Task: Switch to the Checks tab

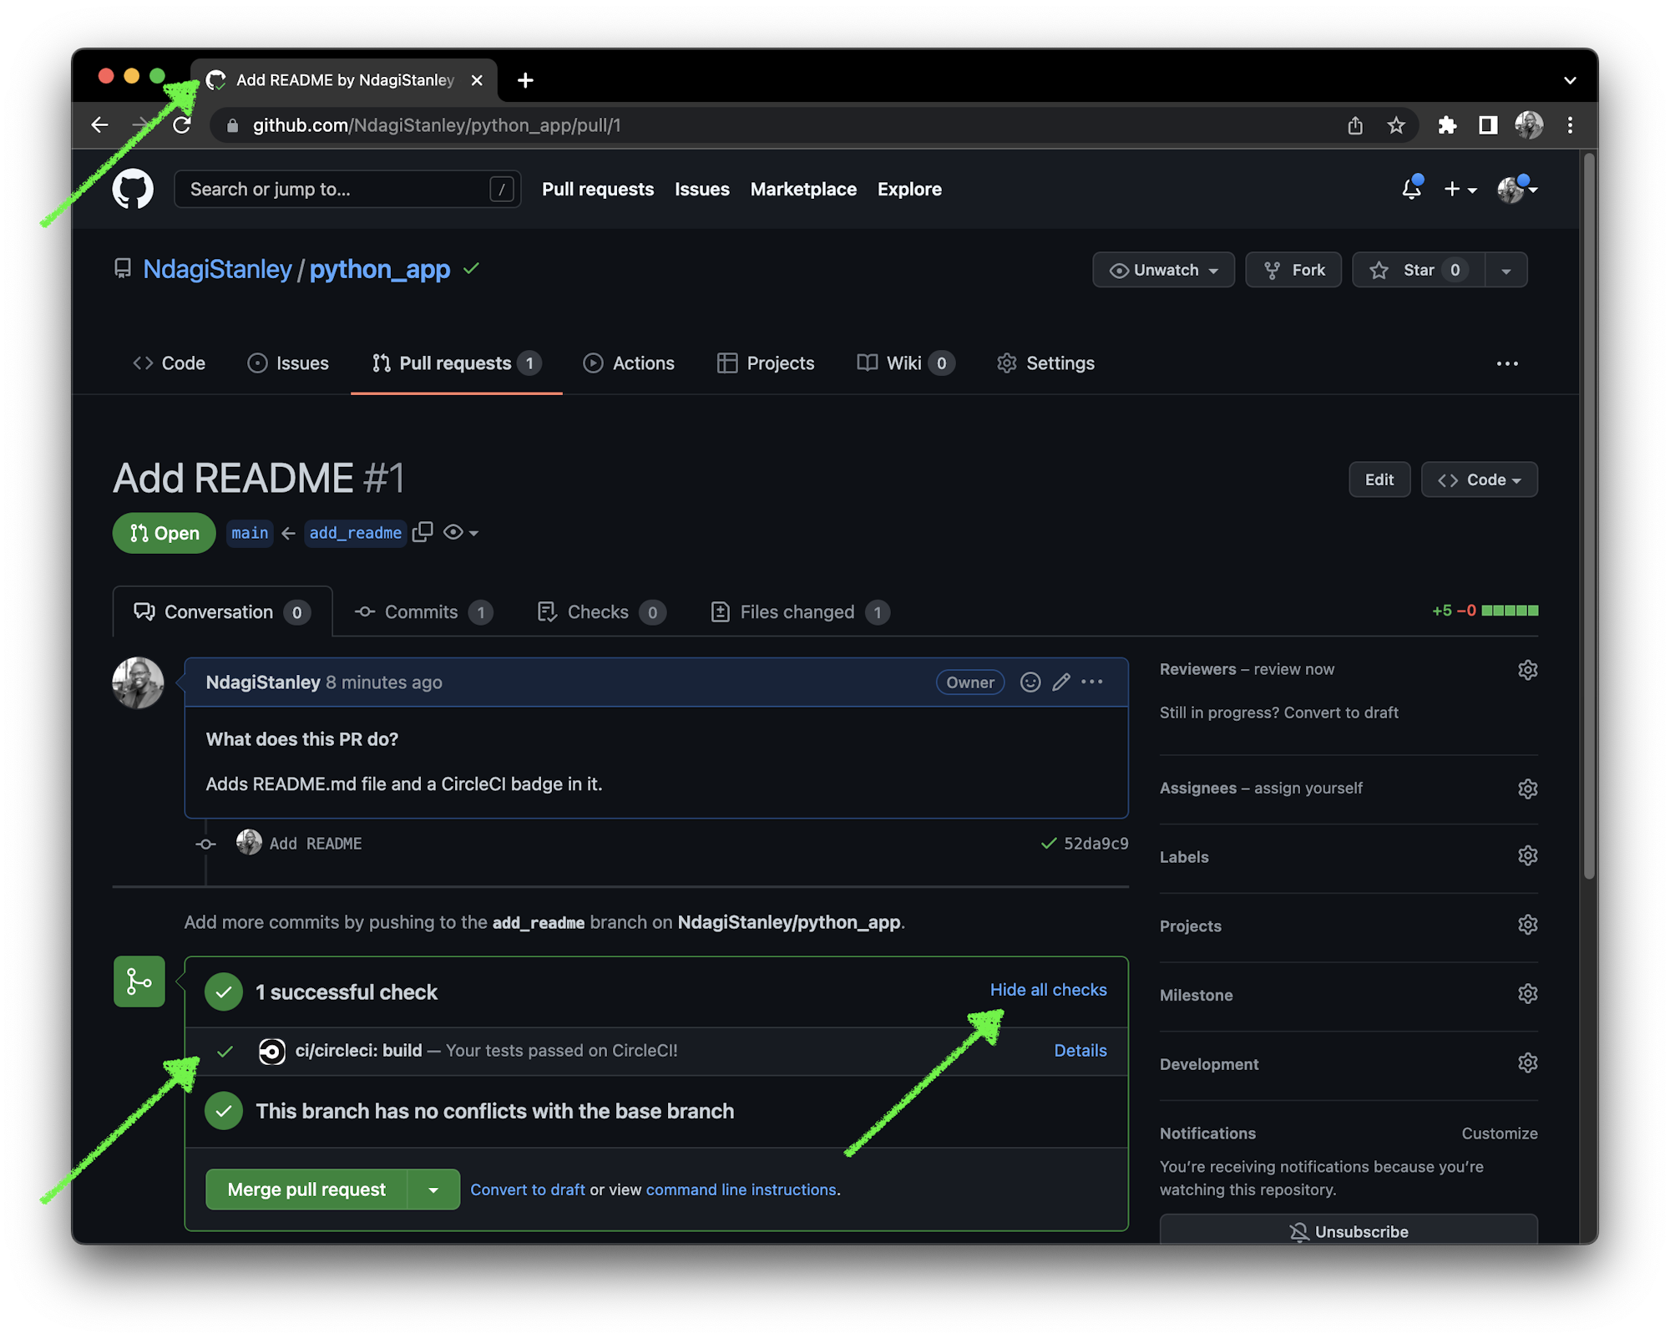Action: click(x=601, y=612)
